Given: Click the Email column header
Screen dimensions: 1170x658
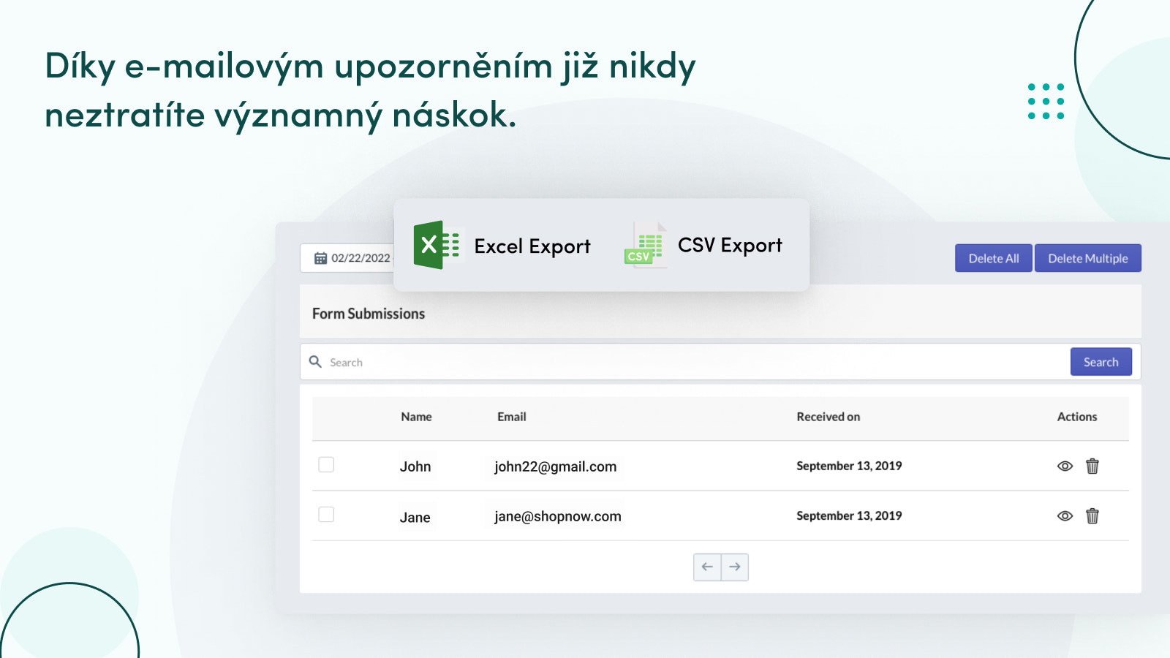Looking at the screenshot, I should pyautogui.click(x=512, y=417).
